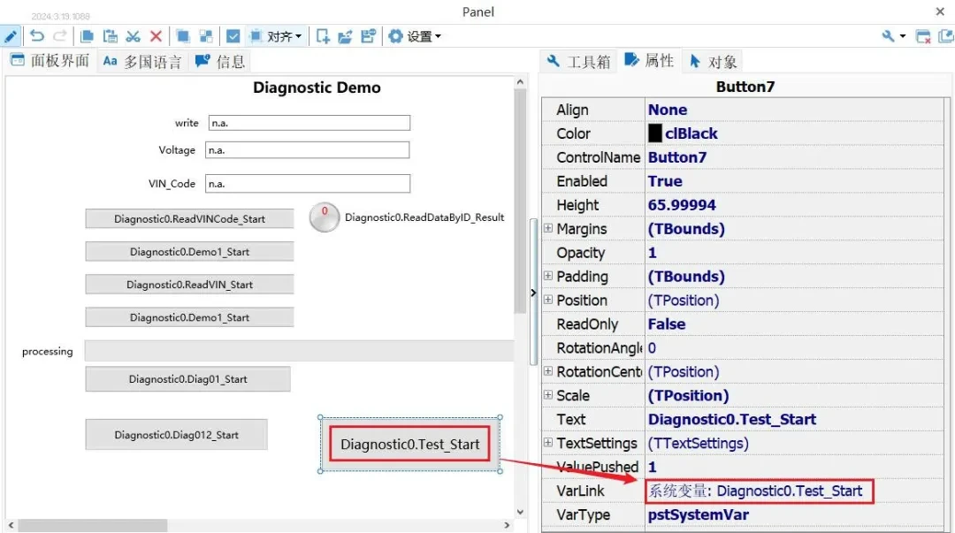Click the round ReadDataByID_Result indicator
Screen dimensions: 955x533
coord(324,217)
